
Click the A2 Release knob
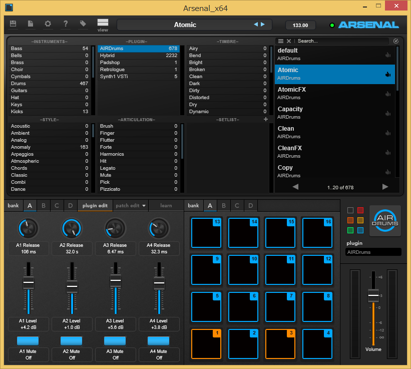tap(72, 228)
